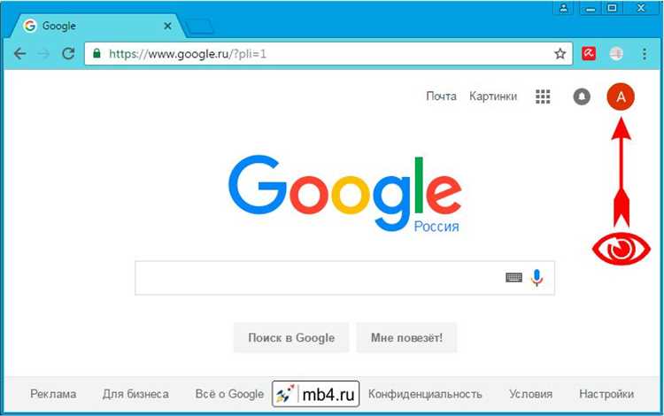Open a new tab

[x=200, y=27]
